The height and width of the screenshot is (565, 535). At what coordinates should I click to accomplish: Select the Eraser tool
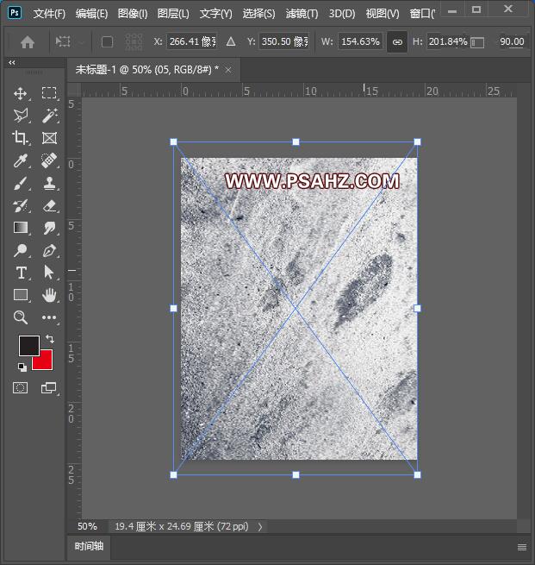point(49,206)
